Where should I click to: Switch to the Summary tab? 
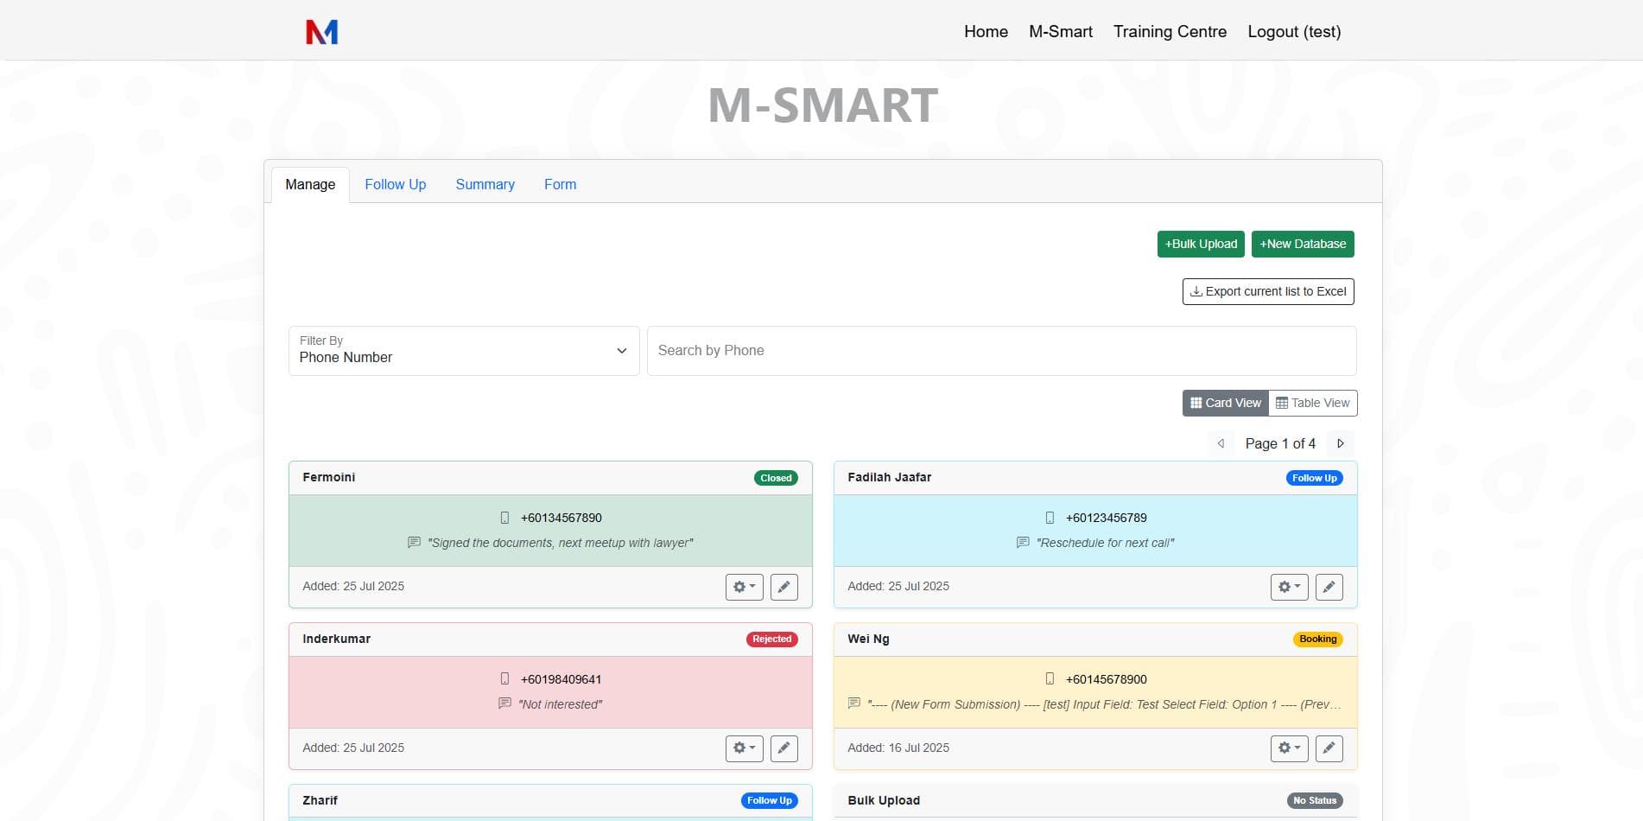pyautogui.click(x=485, y=184)
